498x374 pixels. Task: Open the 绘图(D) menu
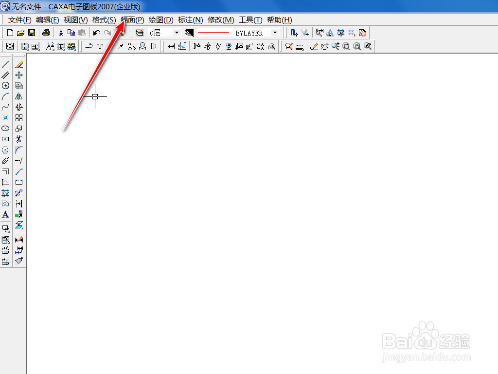161,19
